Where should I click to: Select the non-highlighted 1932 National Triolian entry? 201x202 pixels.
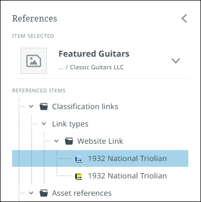pyautogui.click(x=127, y=176)
